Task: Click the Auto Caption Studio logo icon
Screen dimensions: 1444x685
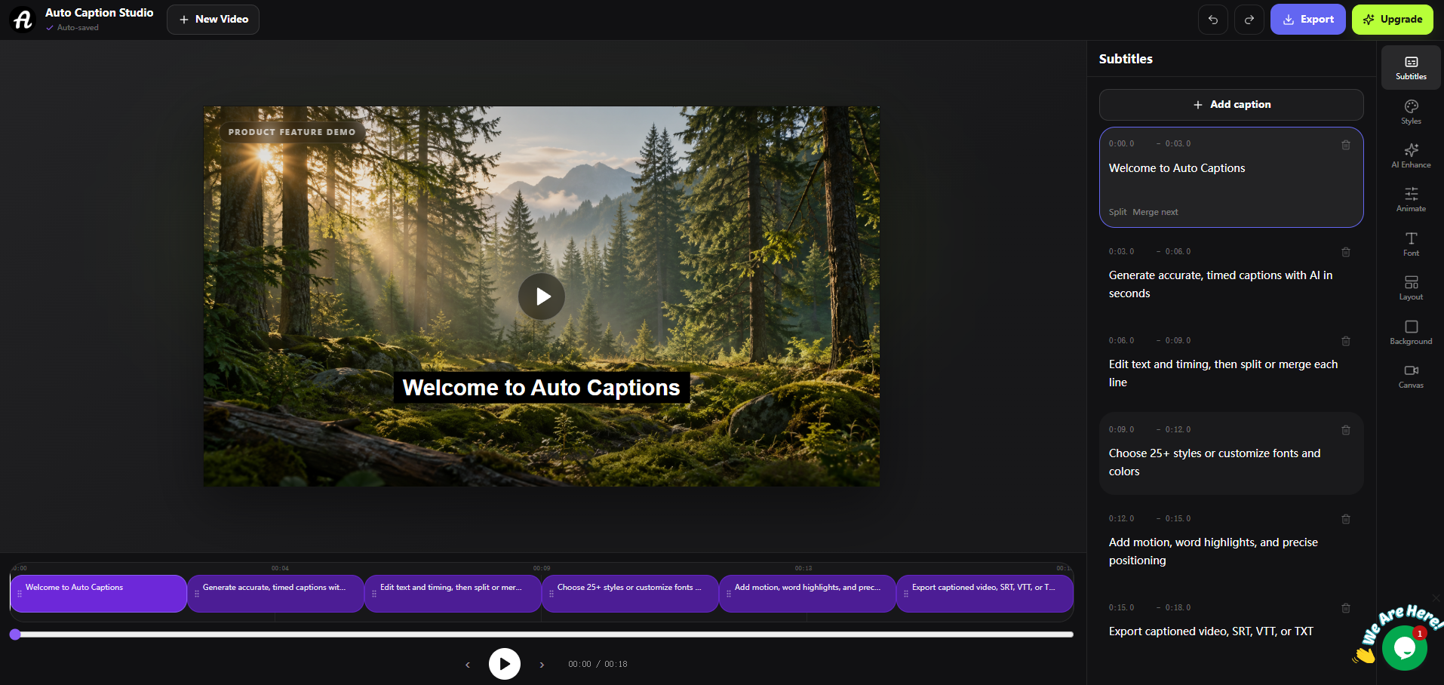Action: click(23, 20)
